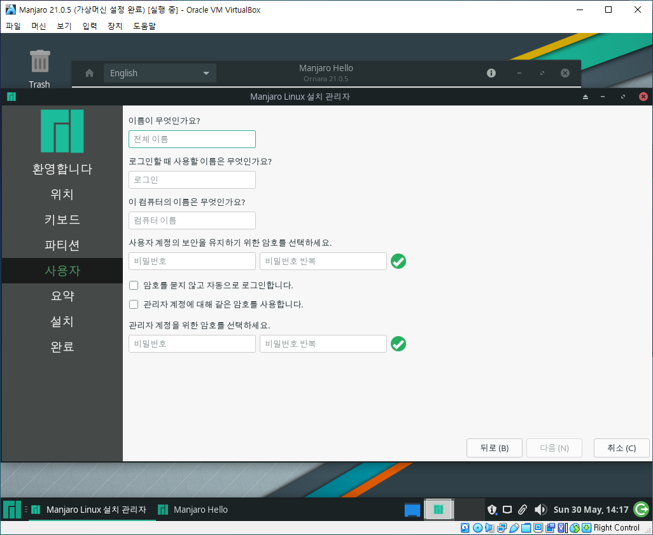Viewport: 653px width, 535px height.
Task: Click the volume speaker tray icon
Action: click(x=540, y=510)
